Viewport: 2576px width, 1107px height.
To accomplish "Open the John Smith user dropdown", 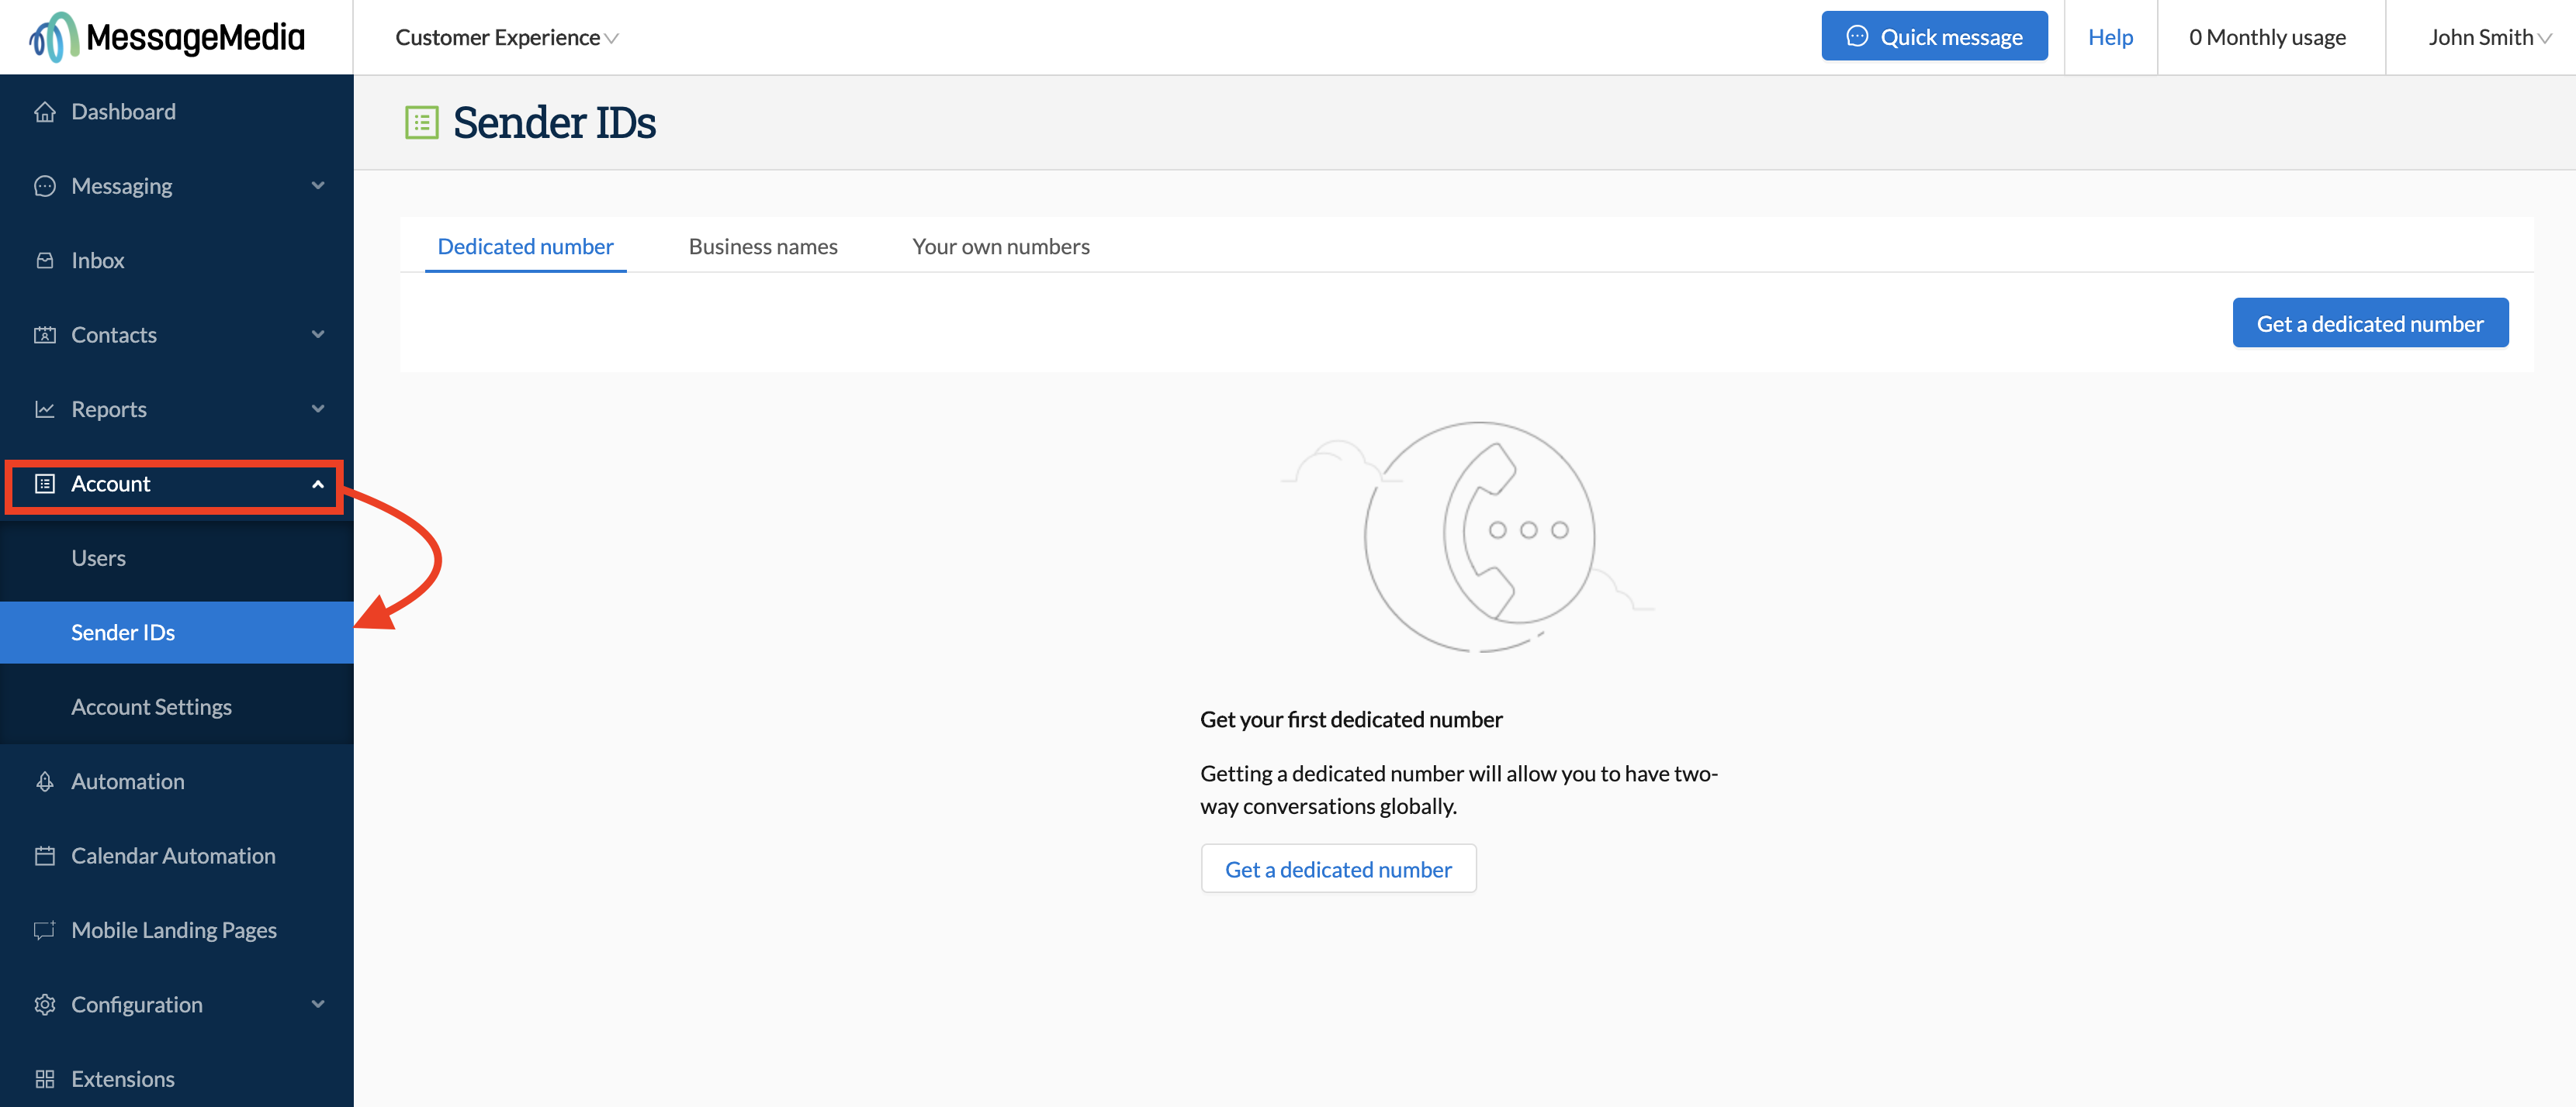I will click(x=2490, y=38).
